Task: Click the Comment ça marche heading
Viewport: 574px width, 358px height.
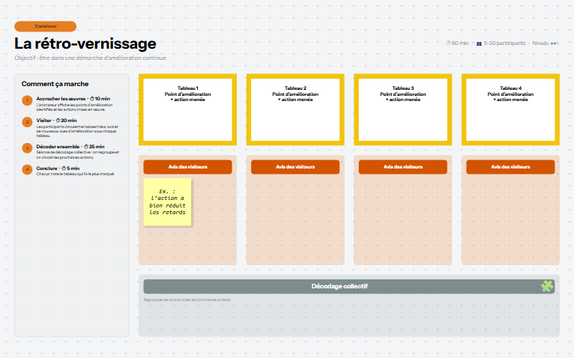Action: click(x=55, y=84)
